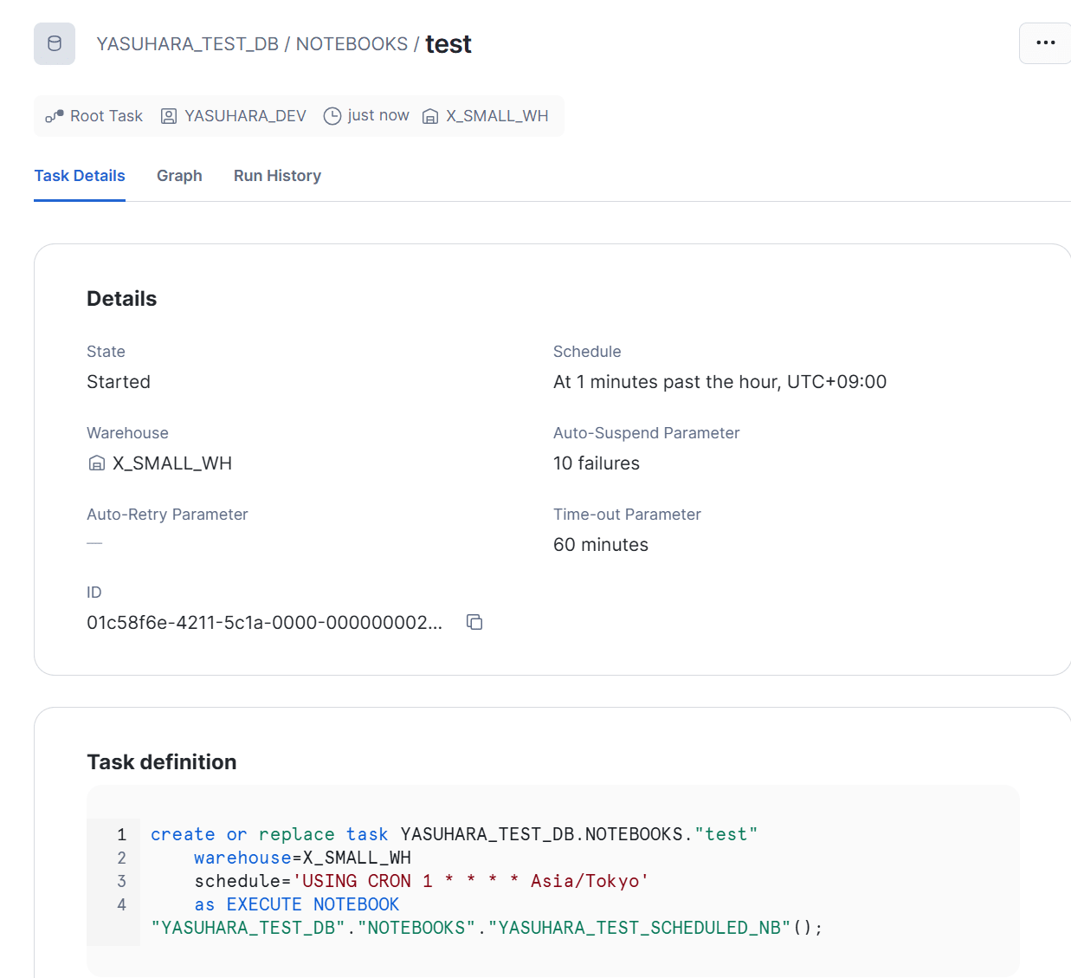Click the Auto-Retry Parameter label

167,515
